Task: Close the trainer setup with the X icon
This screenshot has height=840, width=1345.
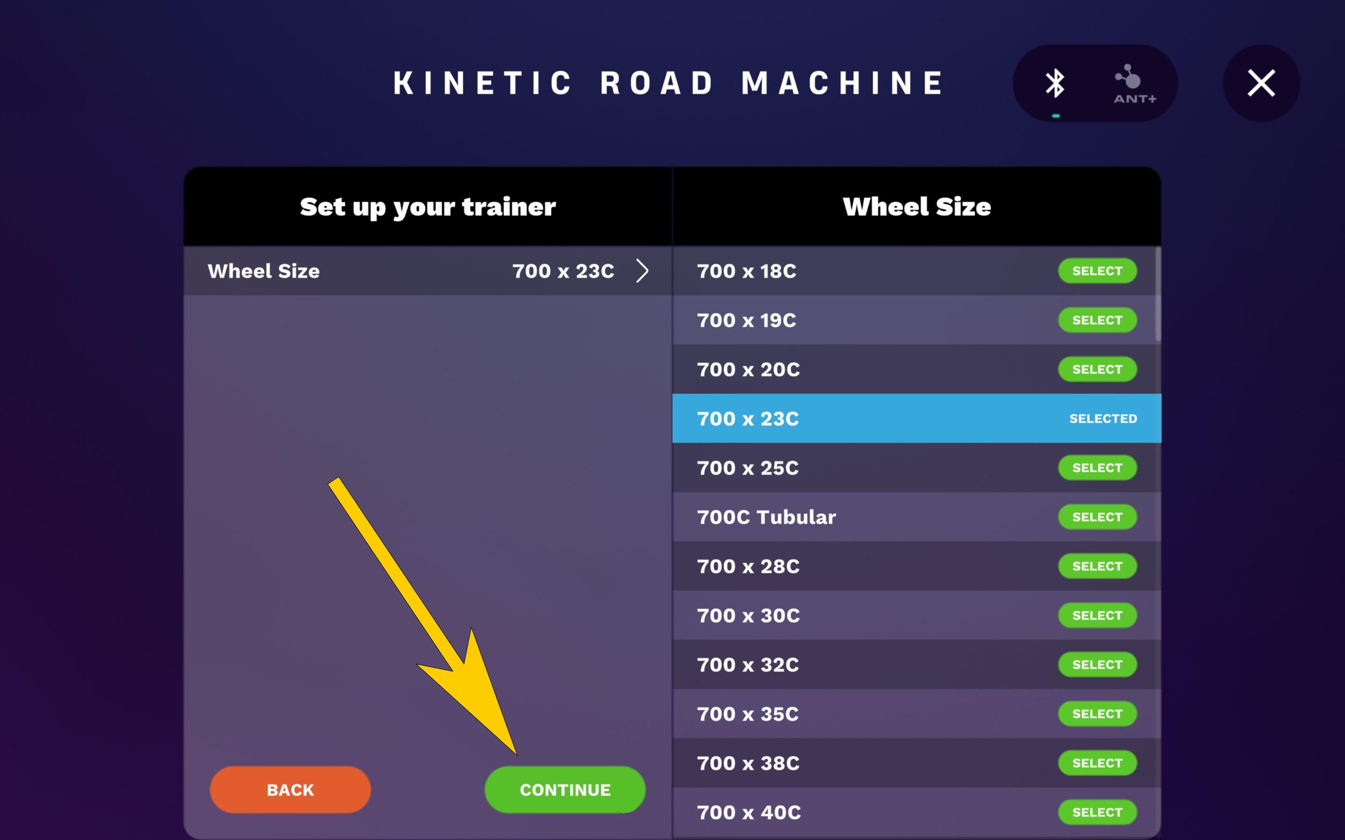Action: click(x=1260, y=84)
